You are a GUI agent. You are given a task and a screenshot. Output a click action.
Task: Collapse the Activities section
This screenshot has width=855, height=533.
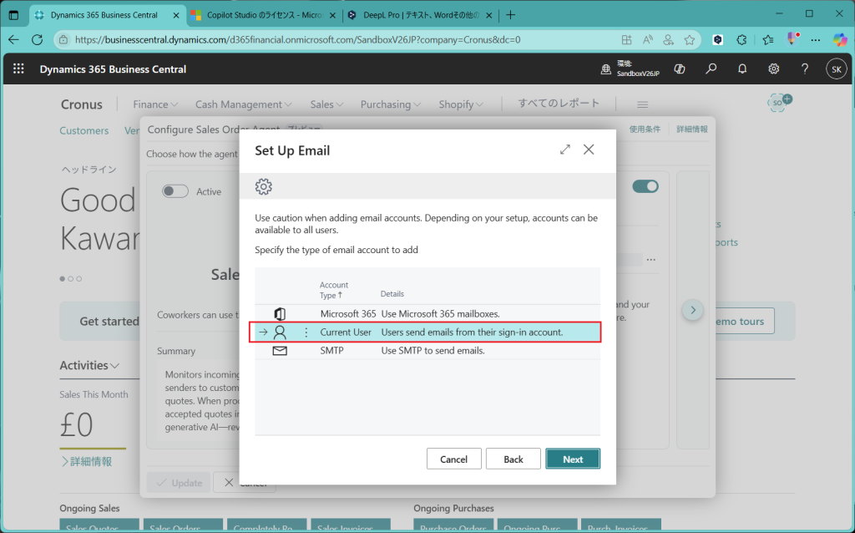[x=89, y=366]
